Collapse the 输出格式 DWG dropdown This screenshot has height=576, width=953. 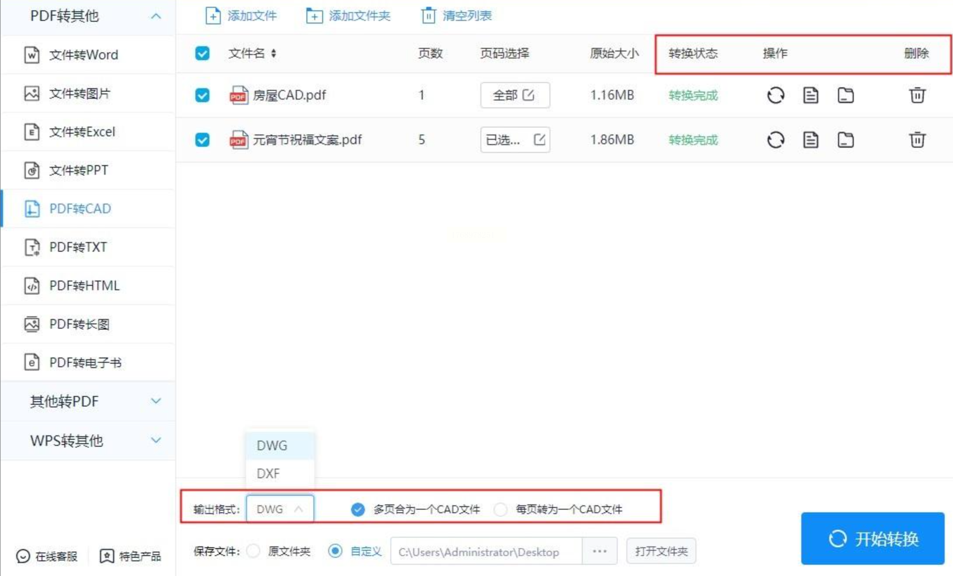point(280,509)
